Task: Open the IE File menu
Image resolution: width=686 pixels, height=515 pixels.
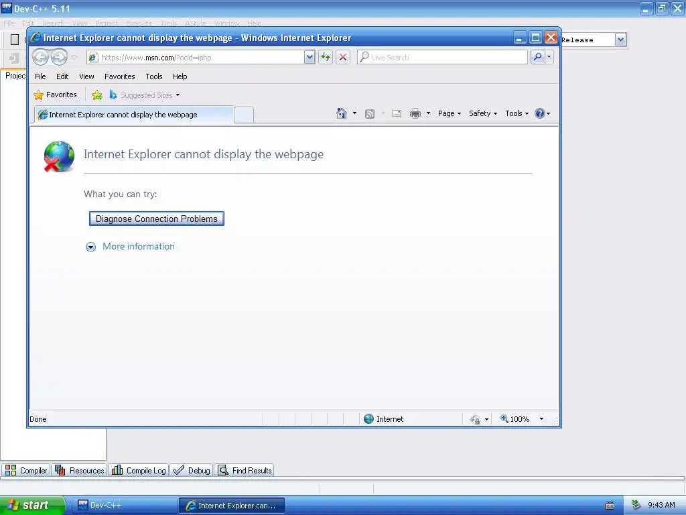Action: pos(40,76)
